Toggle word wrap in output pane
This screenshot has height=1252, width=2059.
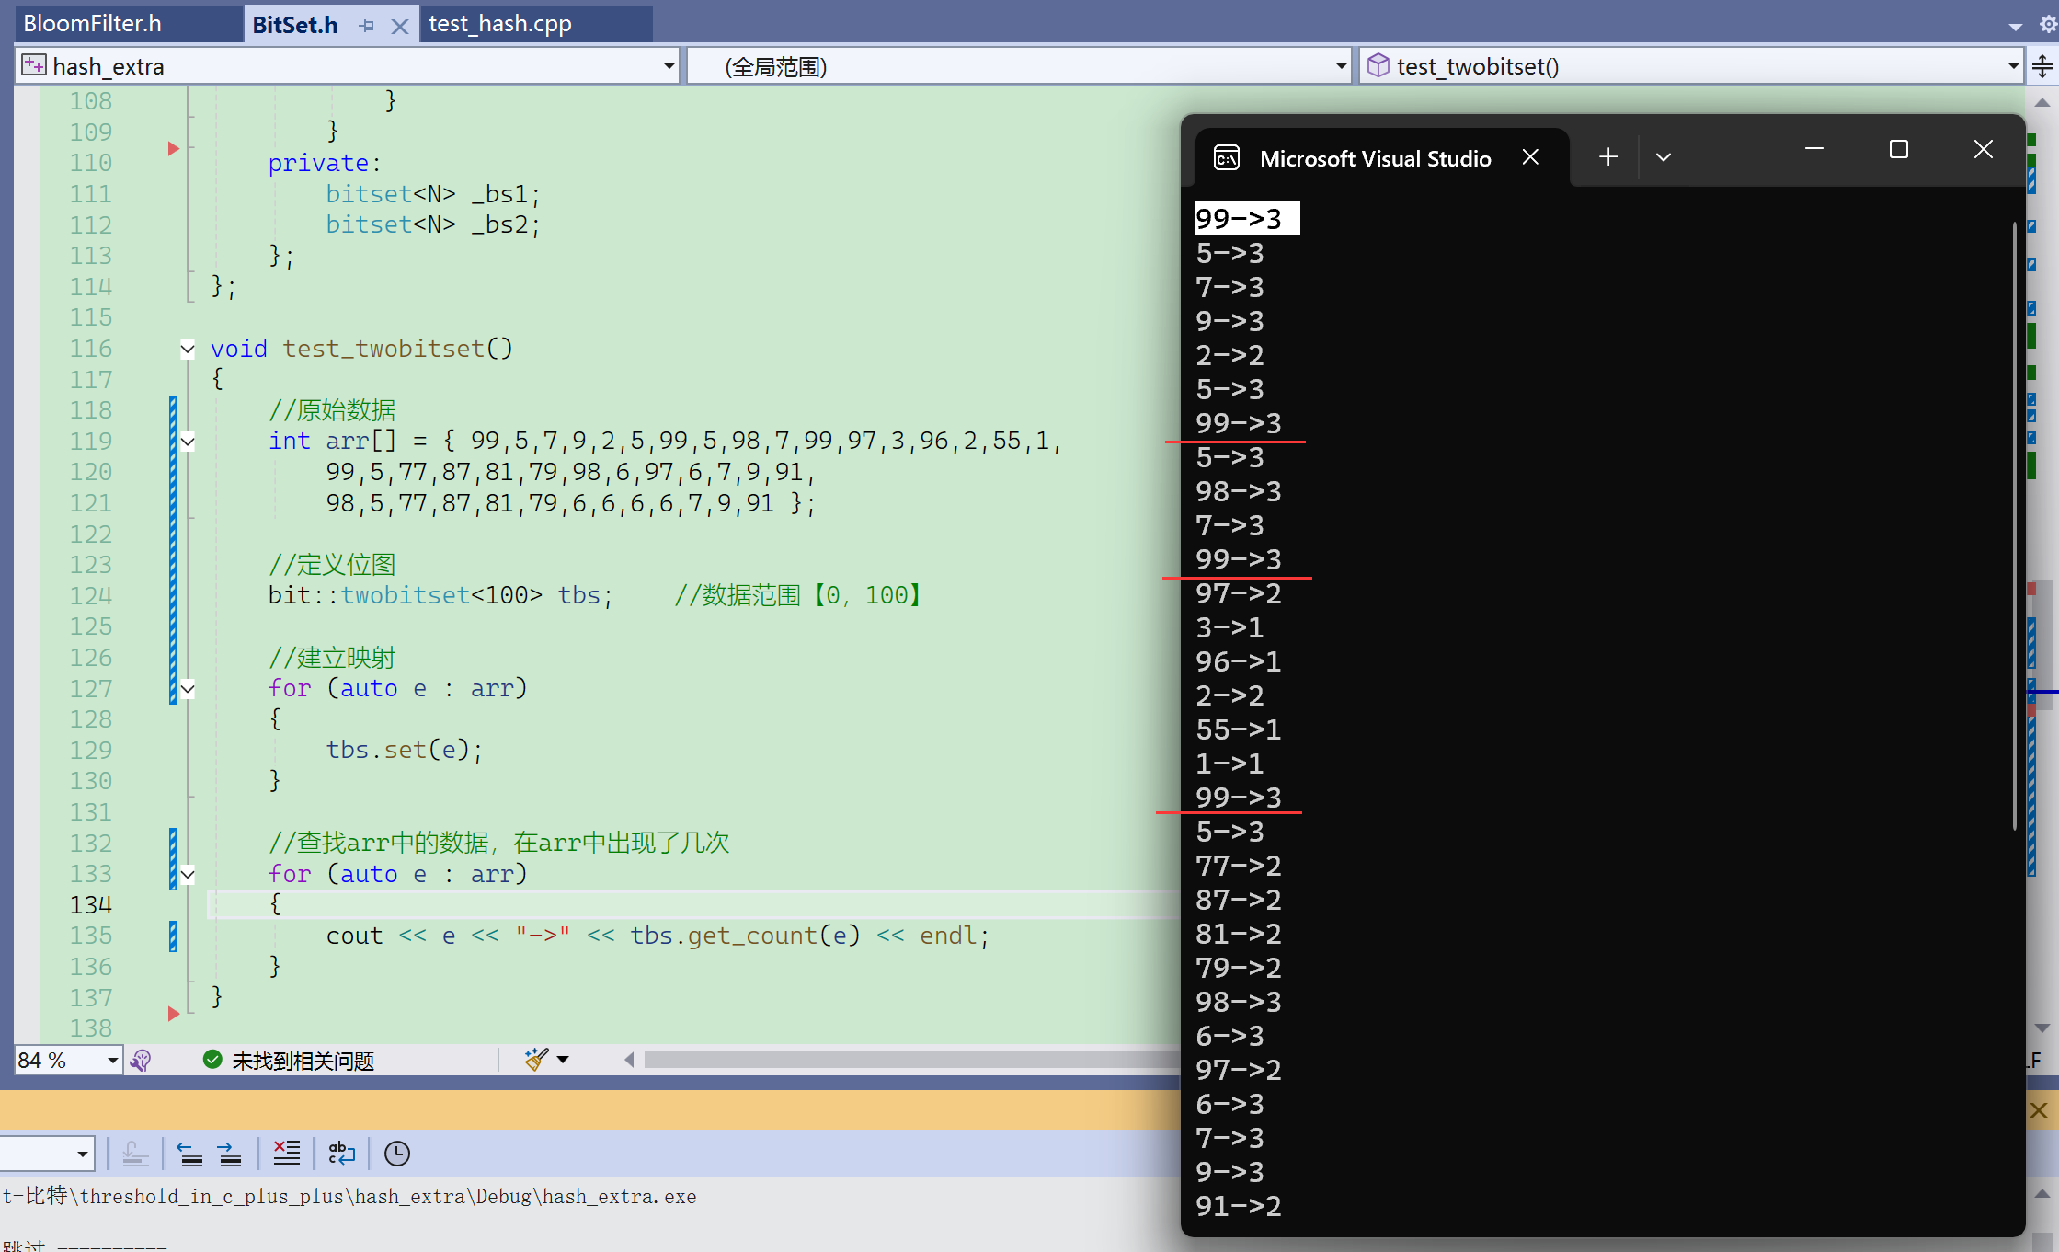click(x=341, y=1154)
